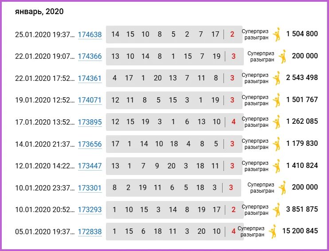329x251 pixels.
Task: Click winner icon next to 3 851 875
Action: [277, 209]
